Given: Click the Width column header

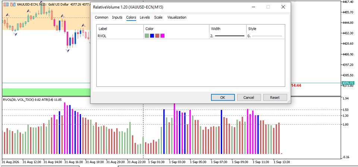Looking at the screenshot, I should click(x=216, y=29).
